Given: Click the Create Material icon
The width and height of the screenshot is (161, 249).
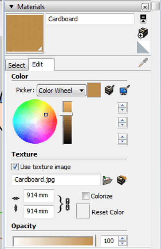Looking at the screenshot, I should coord(143,33).
